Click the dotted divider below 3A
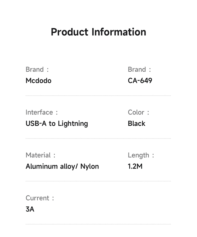The height and width of the screenshot is (237, 197). click(98, 224)
